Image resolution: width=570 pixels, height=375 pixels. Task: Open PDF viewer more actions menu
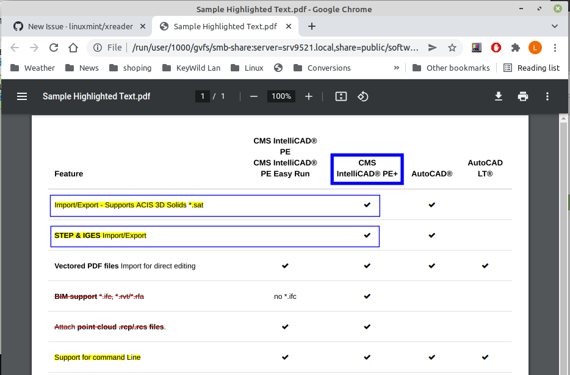pos(547,96)
